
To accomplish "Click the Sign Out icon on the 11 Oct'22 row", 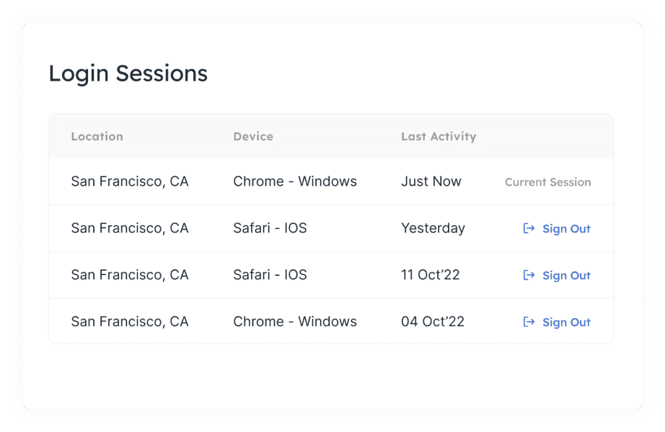I will pyautogui.click(x=527, y=275).
